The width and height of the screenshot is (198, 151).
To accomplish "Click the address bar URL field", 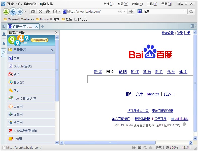I will pyautogui.click(x=92, y=12).
